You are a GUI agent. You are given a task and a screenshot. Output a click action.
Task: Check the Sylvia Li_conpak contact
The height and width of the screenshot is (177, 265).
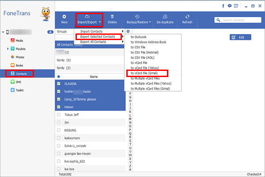[59, 146]
